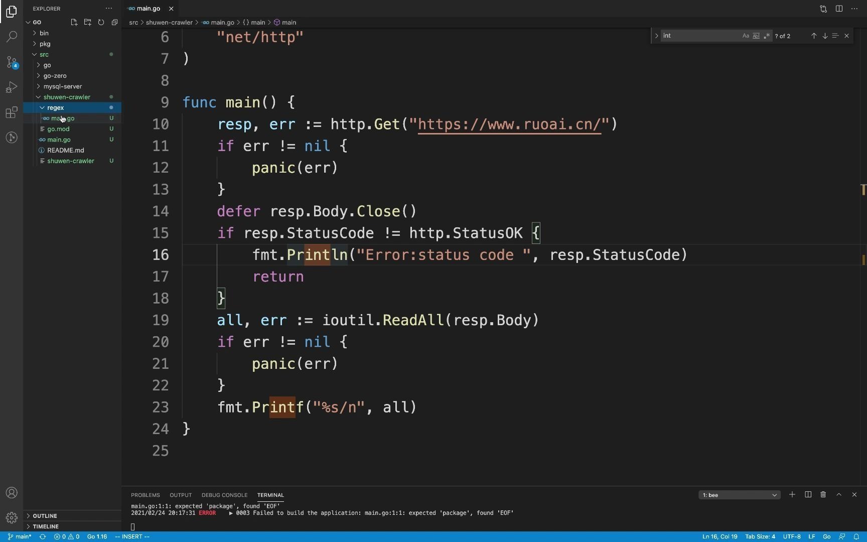
Task: Go to next match in find widget
Action: 825,36
